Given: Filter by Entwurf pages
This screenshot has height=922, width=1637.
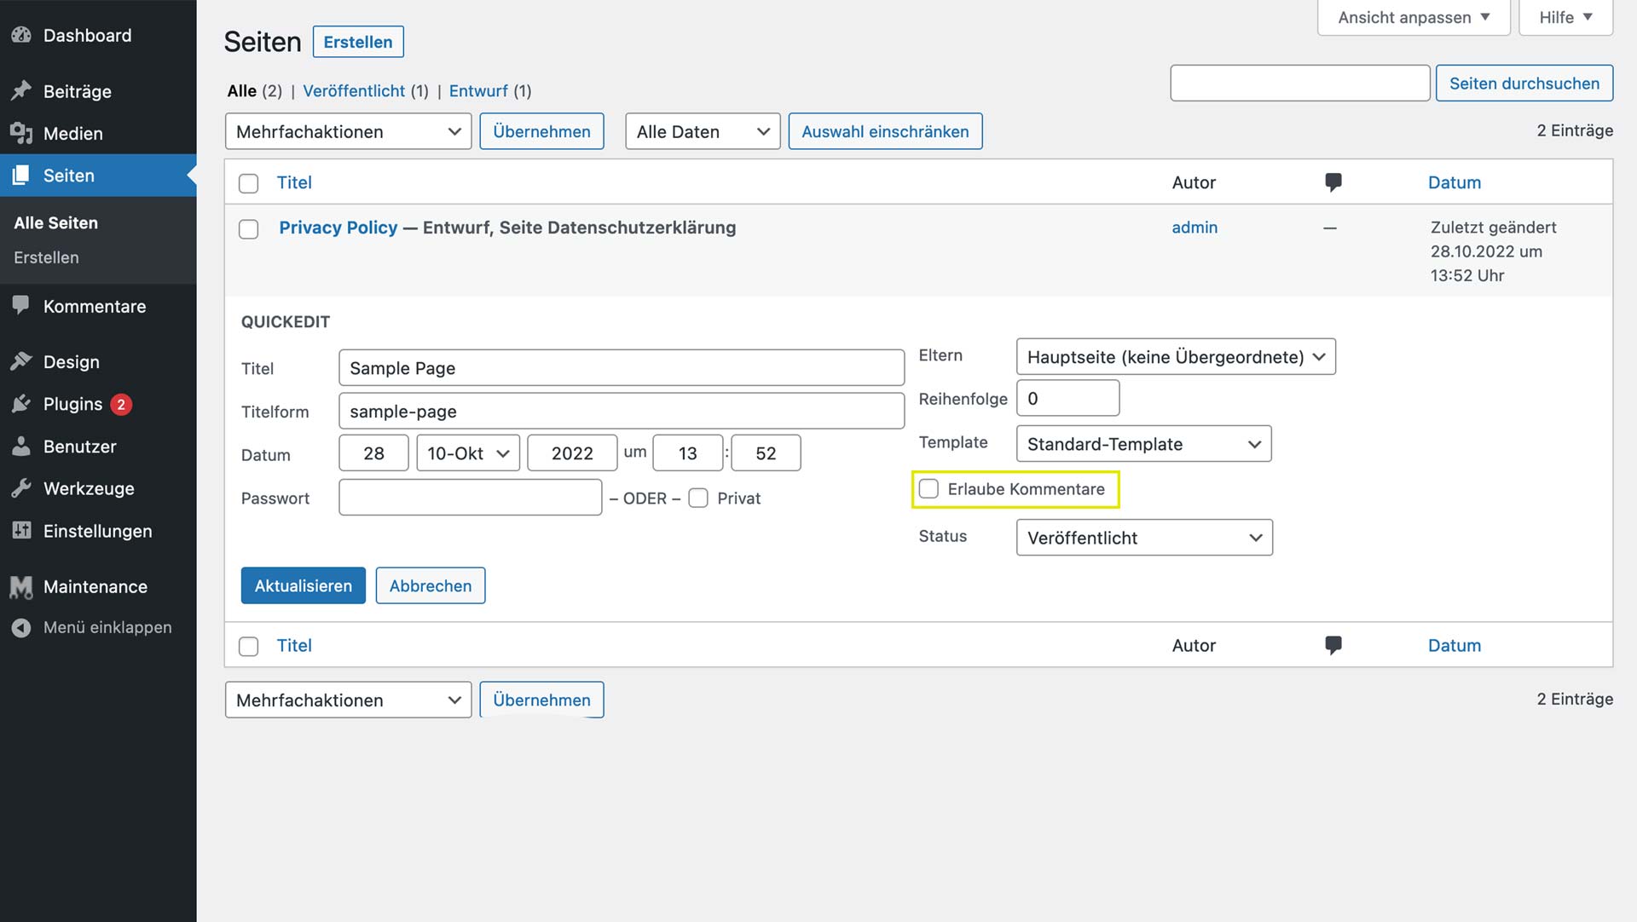Looking at the screenshot, I should click(478, 90).
